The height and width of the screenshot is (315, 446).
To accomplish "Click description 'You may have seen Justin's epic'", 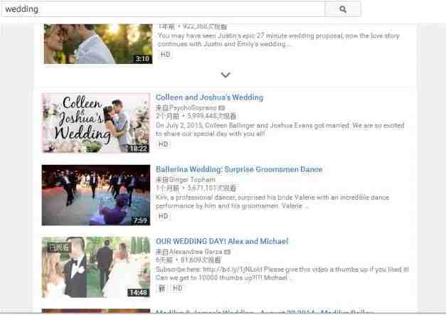I will (x=279, y=40).
